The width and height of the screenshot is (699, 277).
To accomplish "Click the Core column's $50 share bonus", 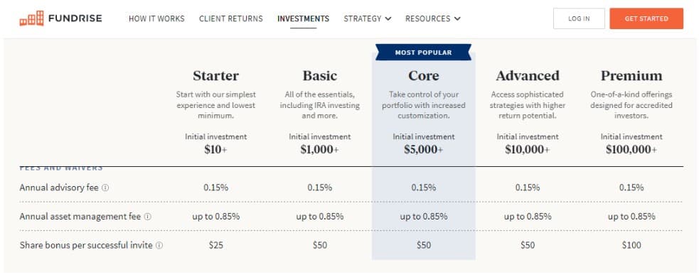I will click(x=424, y=245).
